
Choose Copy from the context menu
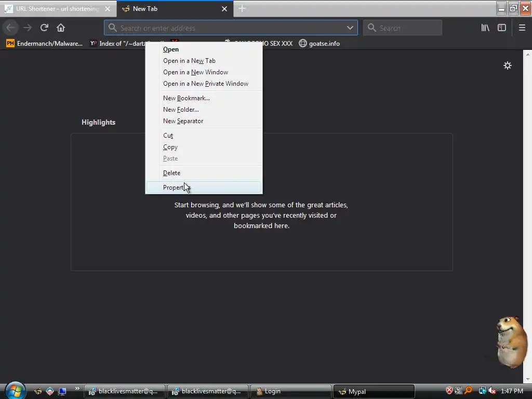coord(204,147)
